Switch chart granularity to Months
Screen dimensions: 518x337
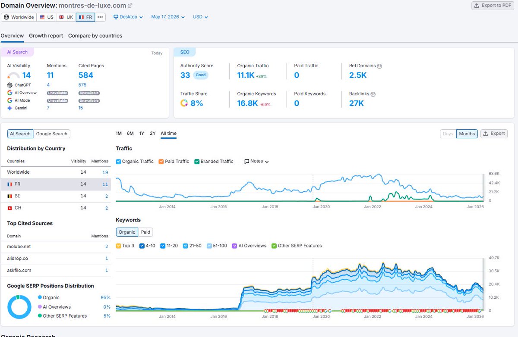click(467, 134)
